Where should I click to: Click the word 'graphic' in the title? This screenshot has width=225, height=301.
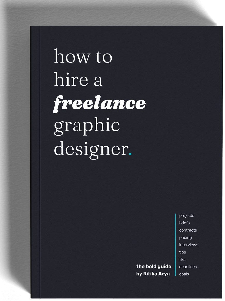[87, 126]
